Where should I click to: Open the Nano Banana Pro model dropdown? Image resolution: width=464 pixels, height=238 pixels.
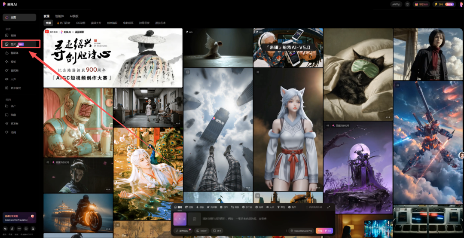point(300,231)
